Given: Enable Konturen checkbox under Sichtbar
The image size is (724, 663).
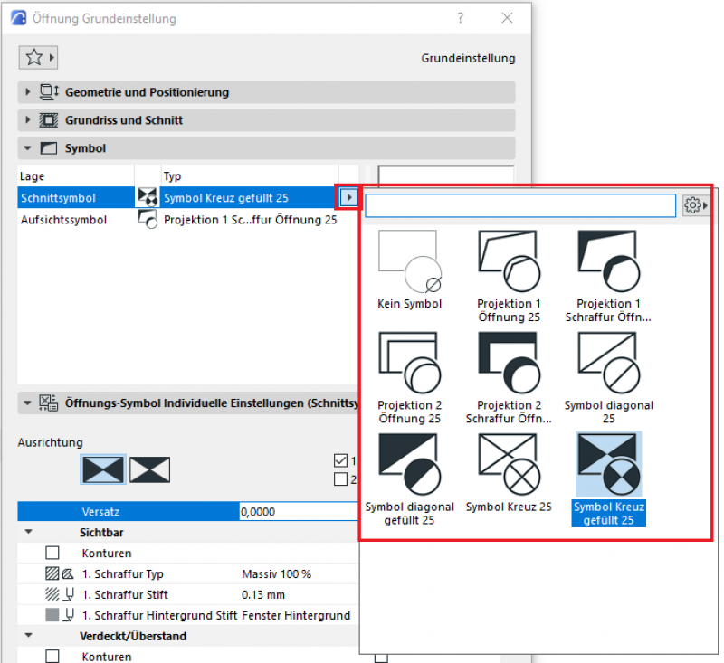Looking at the screenshot, I should click(x=52, y=553).
